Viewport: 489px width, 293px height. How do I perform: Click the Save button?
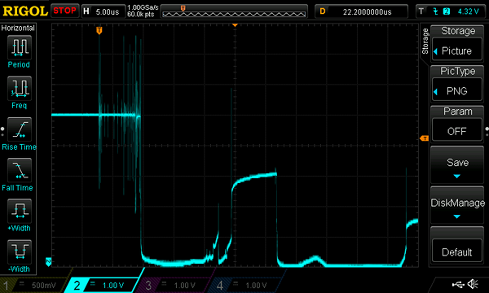tap(457, 165)
